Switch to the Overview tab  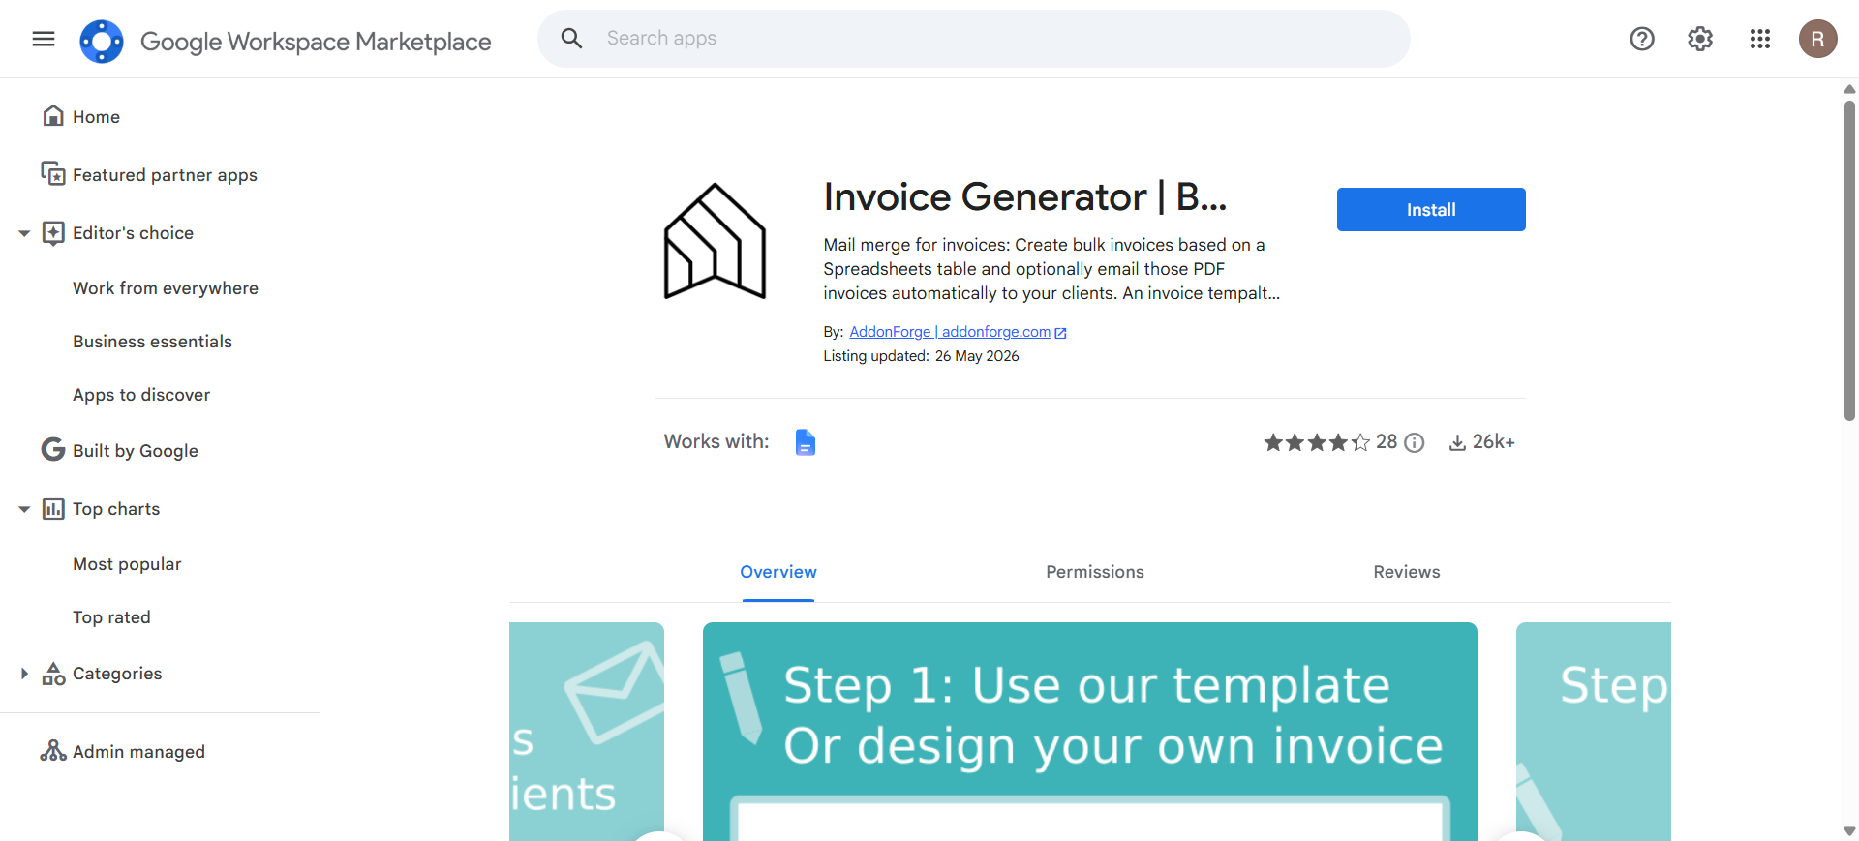tap(778, 572)
